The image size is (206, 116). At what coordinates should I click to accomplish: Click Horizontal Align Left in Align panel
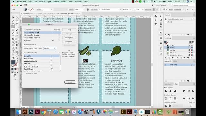click(x=166, y=91)
